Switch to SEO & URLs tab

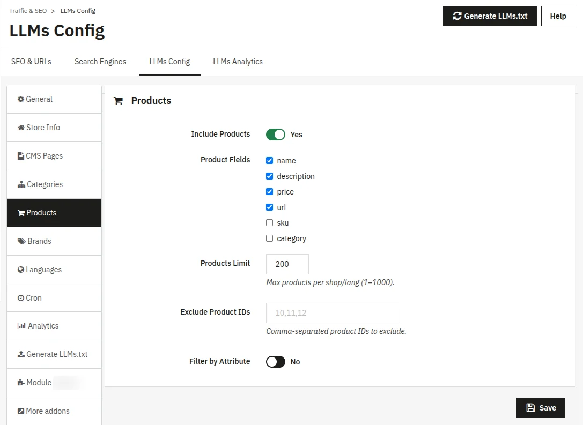pyautogui.click(x=31, y=62)
